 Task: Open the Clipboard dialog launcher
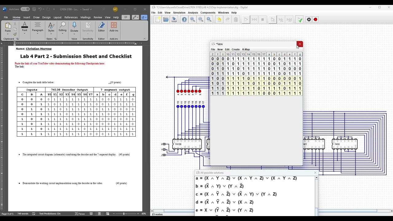(x=18, y=39)
